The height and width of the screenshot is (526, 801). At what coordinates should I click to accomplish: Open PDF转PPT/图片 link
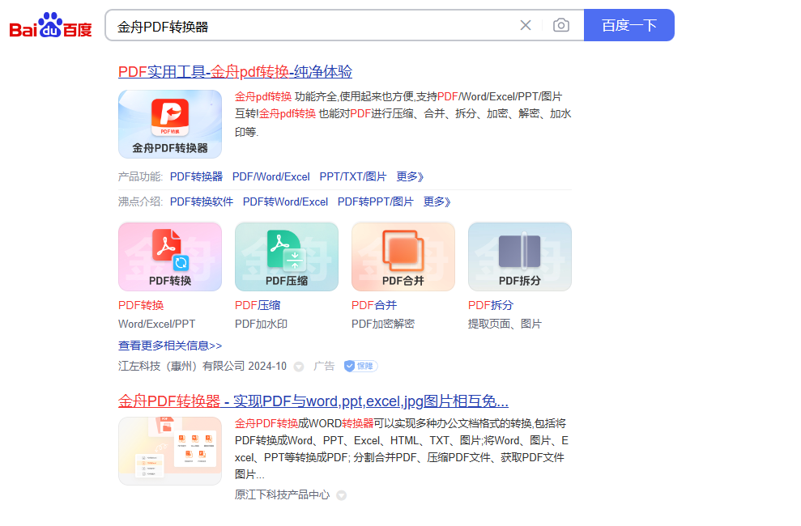[376, 202]
